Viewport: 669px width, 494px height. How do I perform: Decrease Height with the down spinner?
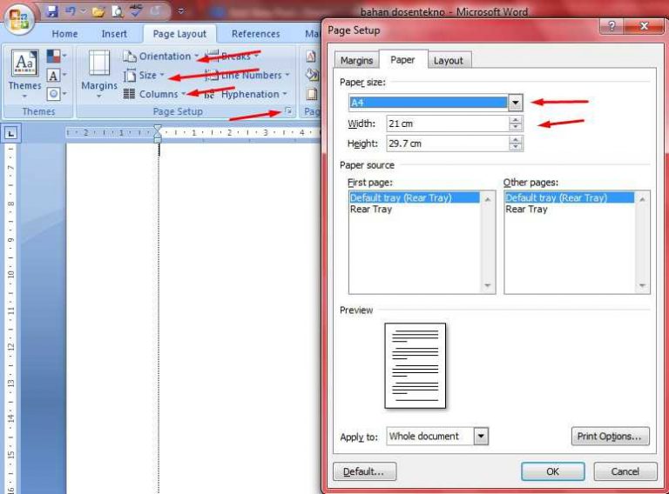click(516, 147)
